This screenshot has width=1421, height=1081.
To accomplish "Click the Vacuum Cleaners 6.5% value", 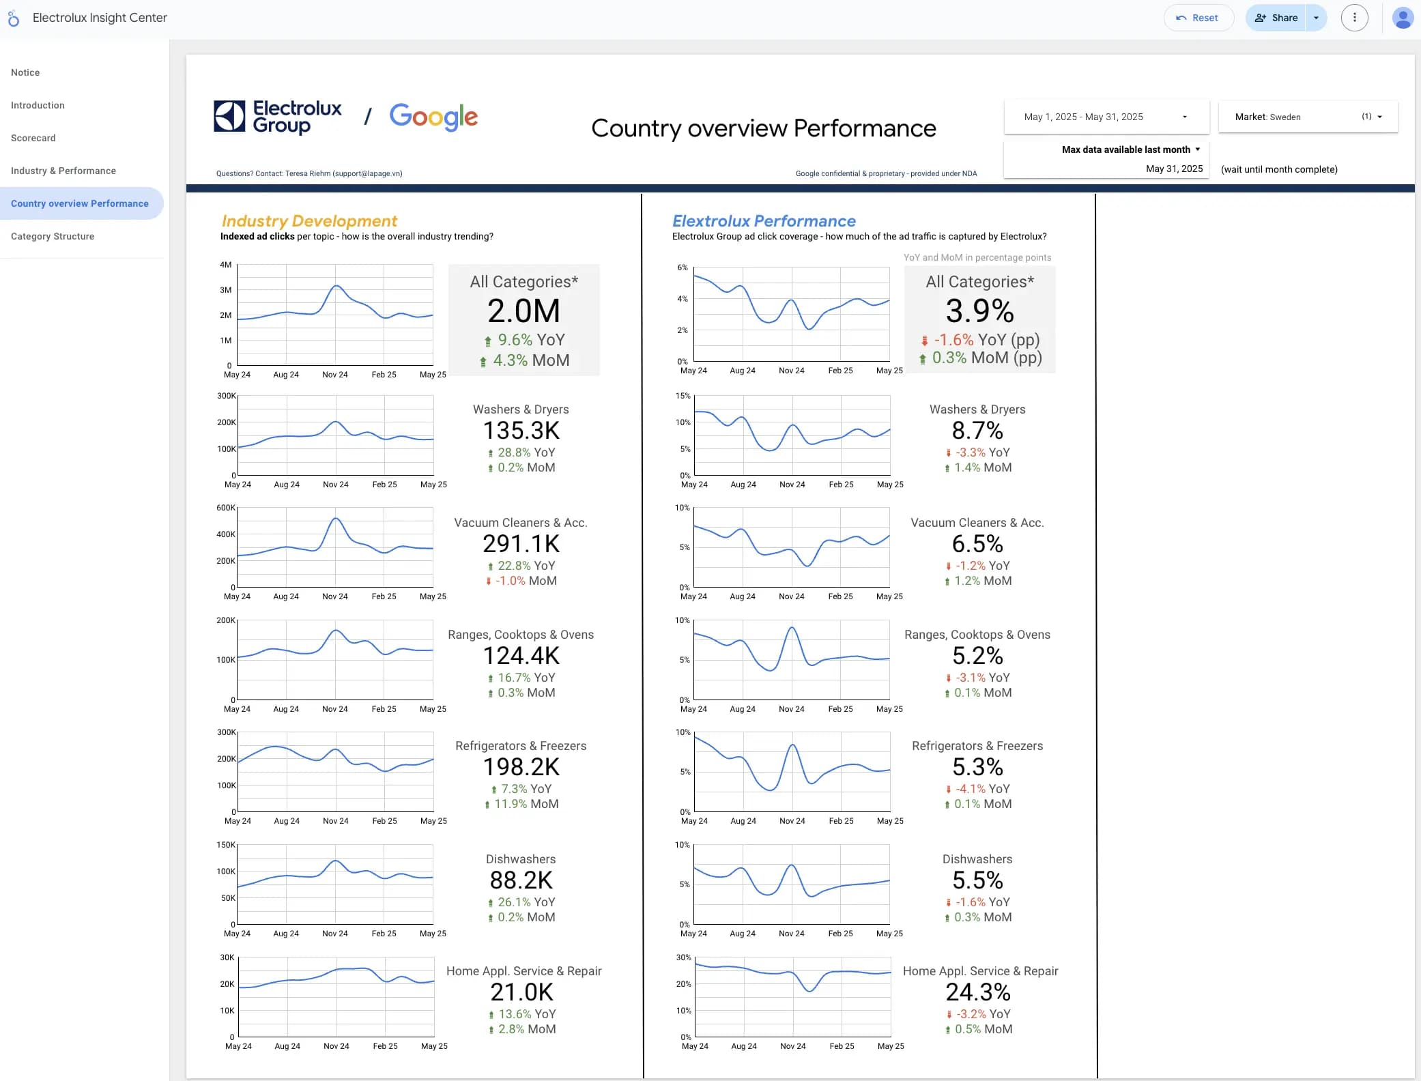I will [x=977, y=544].
